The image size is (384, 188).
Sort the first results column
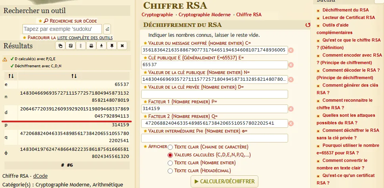point(11,76)
